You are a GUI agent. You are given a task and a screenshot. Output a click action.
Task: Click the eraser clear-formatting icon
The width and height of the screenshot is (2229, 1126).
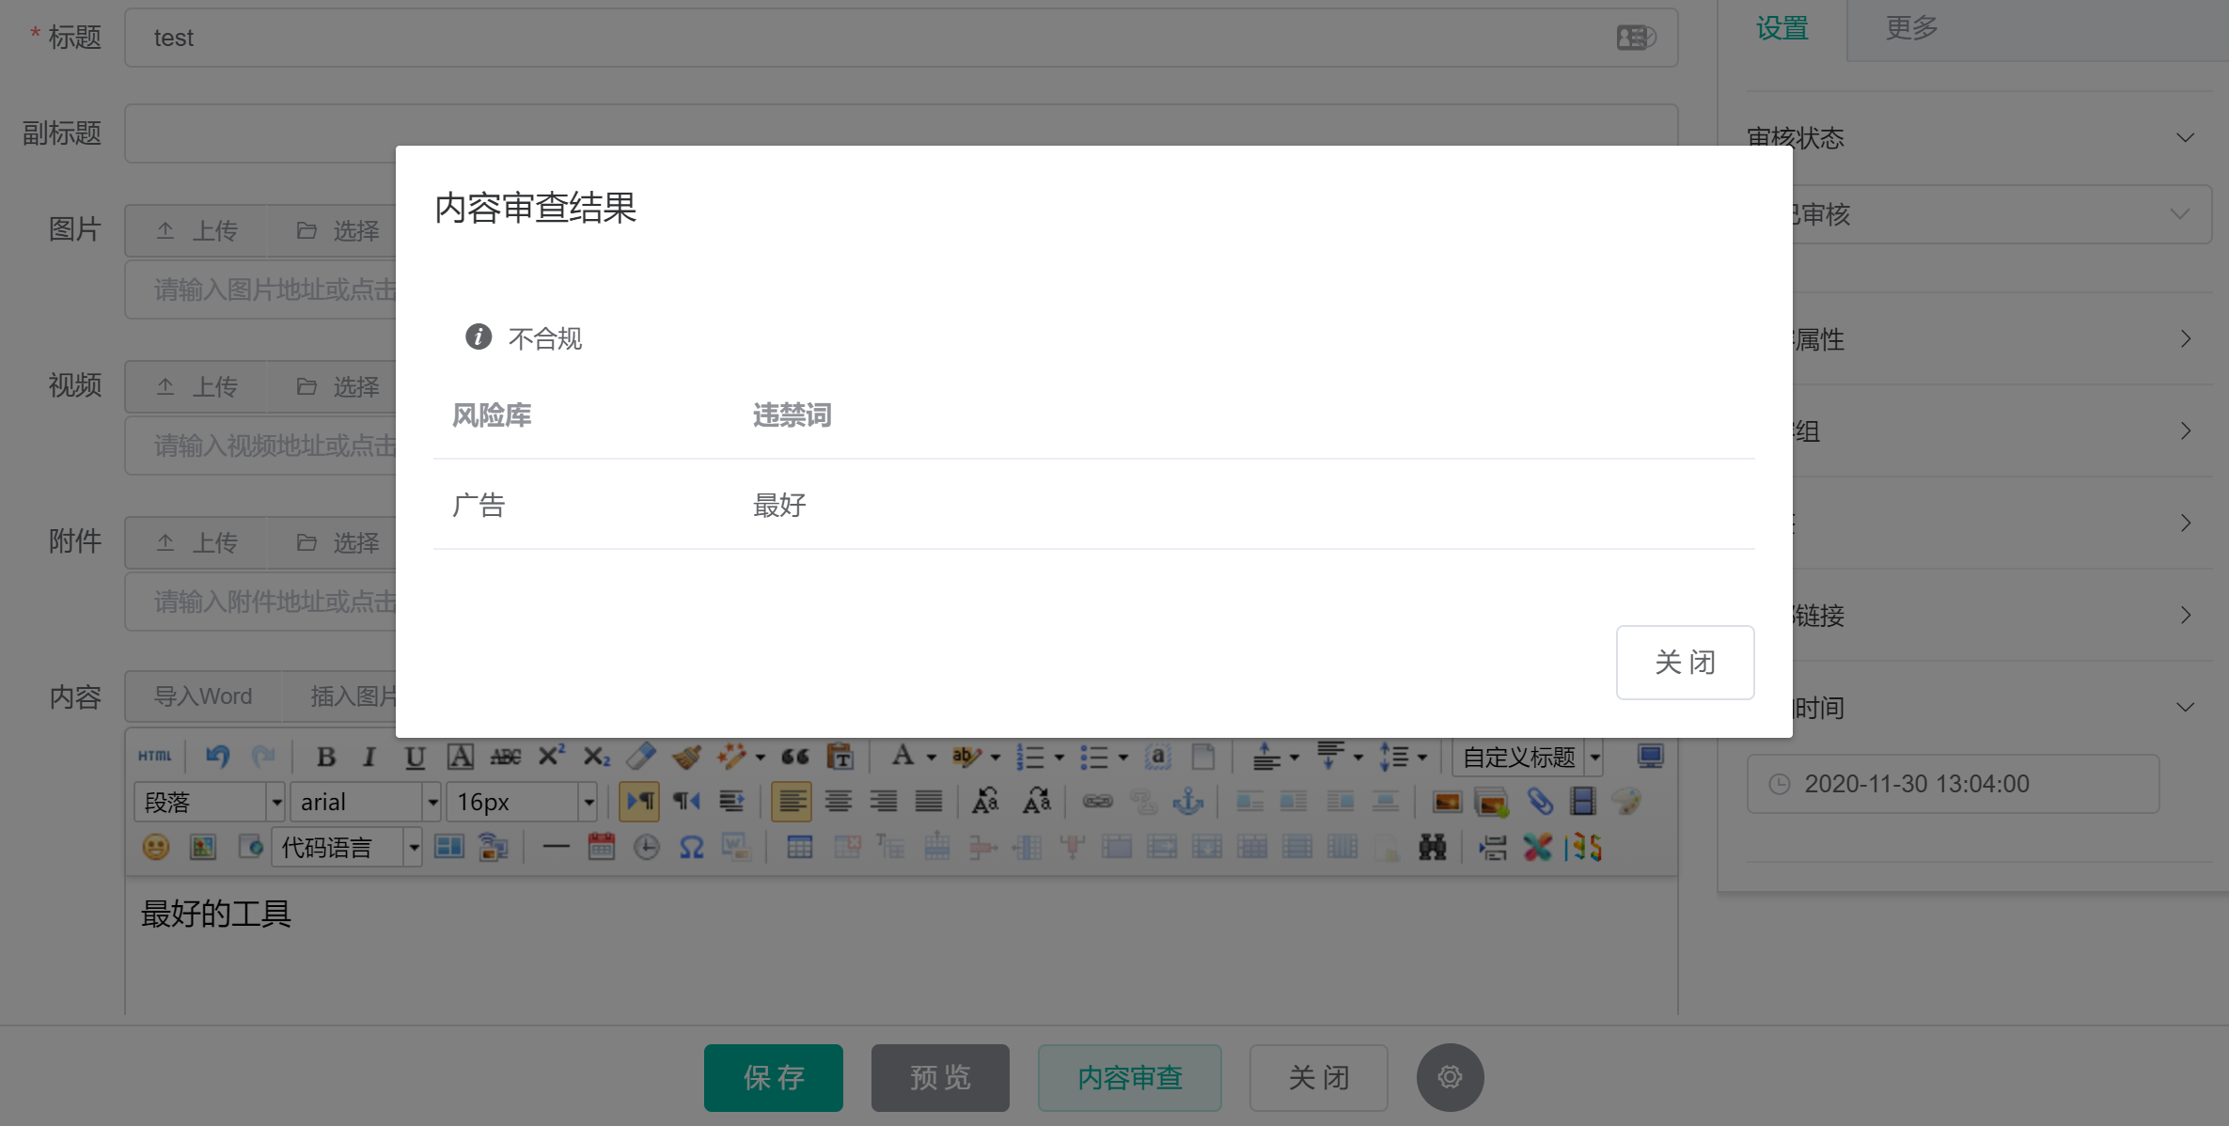[x=641, y=756]
